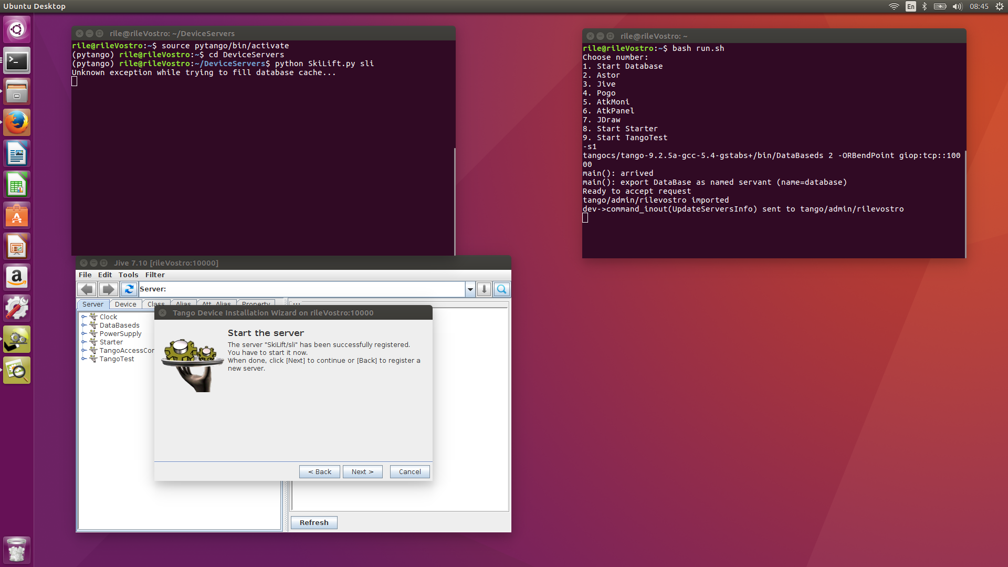Open the Trash in the dock
The width and height of the screenshot is (1008, 567).
[x=17, y=550]
